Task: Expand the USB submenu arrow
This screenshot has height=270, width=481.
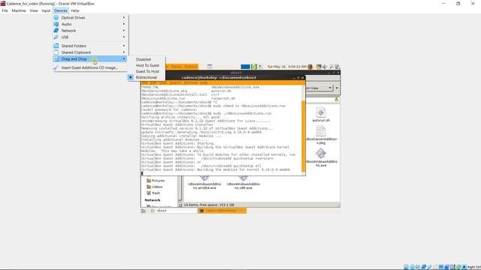Action: tap(124, 37)
